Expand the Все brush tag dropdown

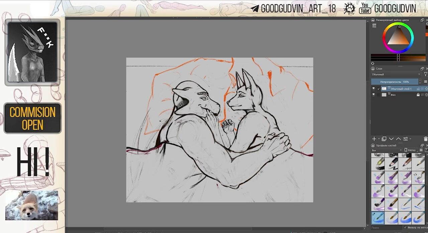pyautogui.click(x=386, y=151)
